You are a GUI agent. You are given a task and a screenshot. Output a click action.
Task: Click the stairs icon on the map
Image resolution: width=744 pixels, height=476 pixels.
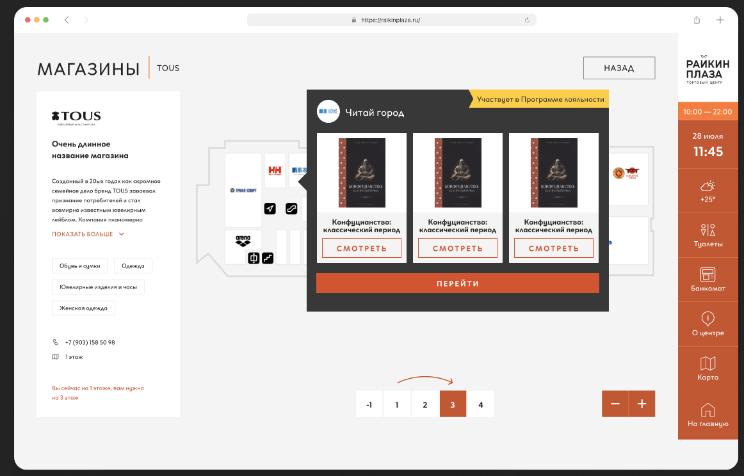coord(268,258)
